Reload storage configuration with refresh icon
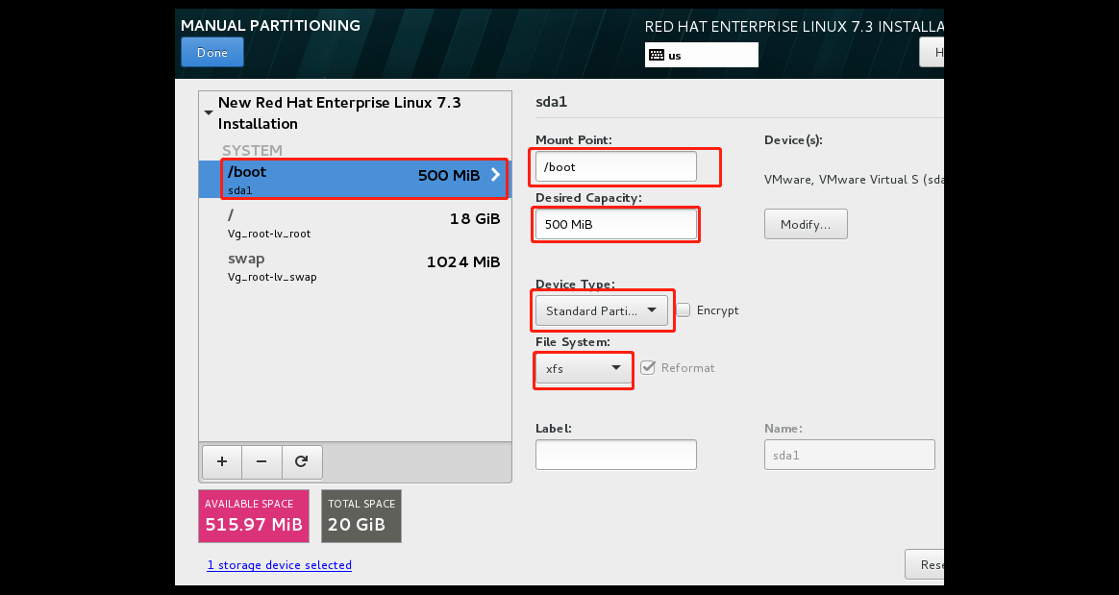1119x595 pixels. click(302, 461)
